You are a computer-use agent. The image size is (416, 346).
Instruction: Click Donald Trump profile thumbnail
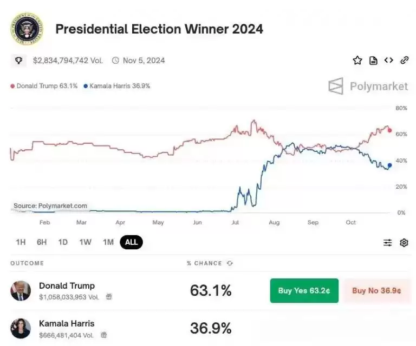coord(21,291)
